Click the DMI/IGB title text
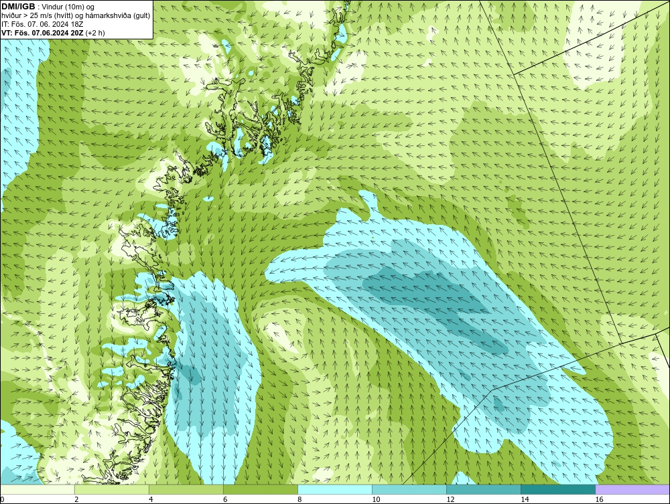 click(18, 7)
